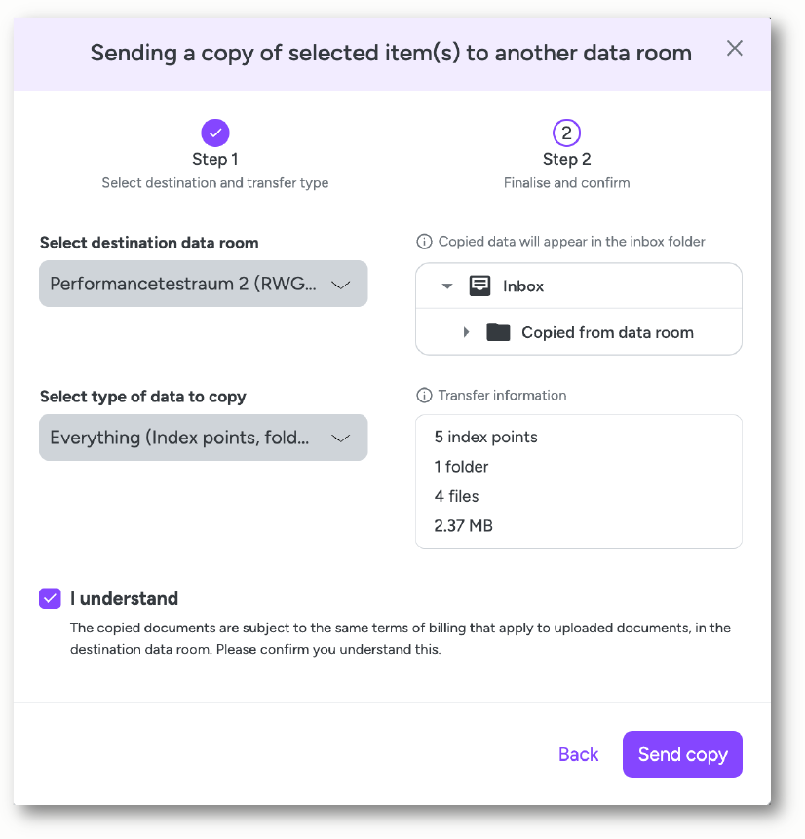
Task: Collapse the Inbox tree node
Action: coord(447,286)
